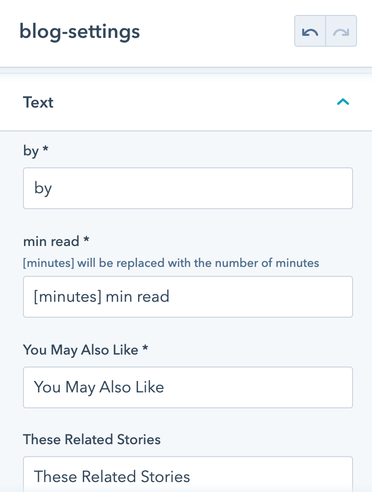372x492 pixels.
Task: Undo the last change
Action: click(x=310, y=31)
